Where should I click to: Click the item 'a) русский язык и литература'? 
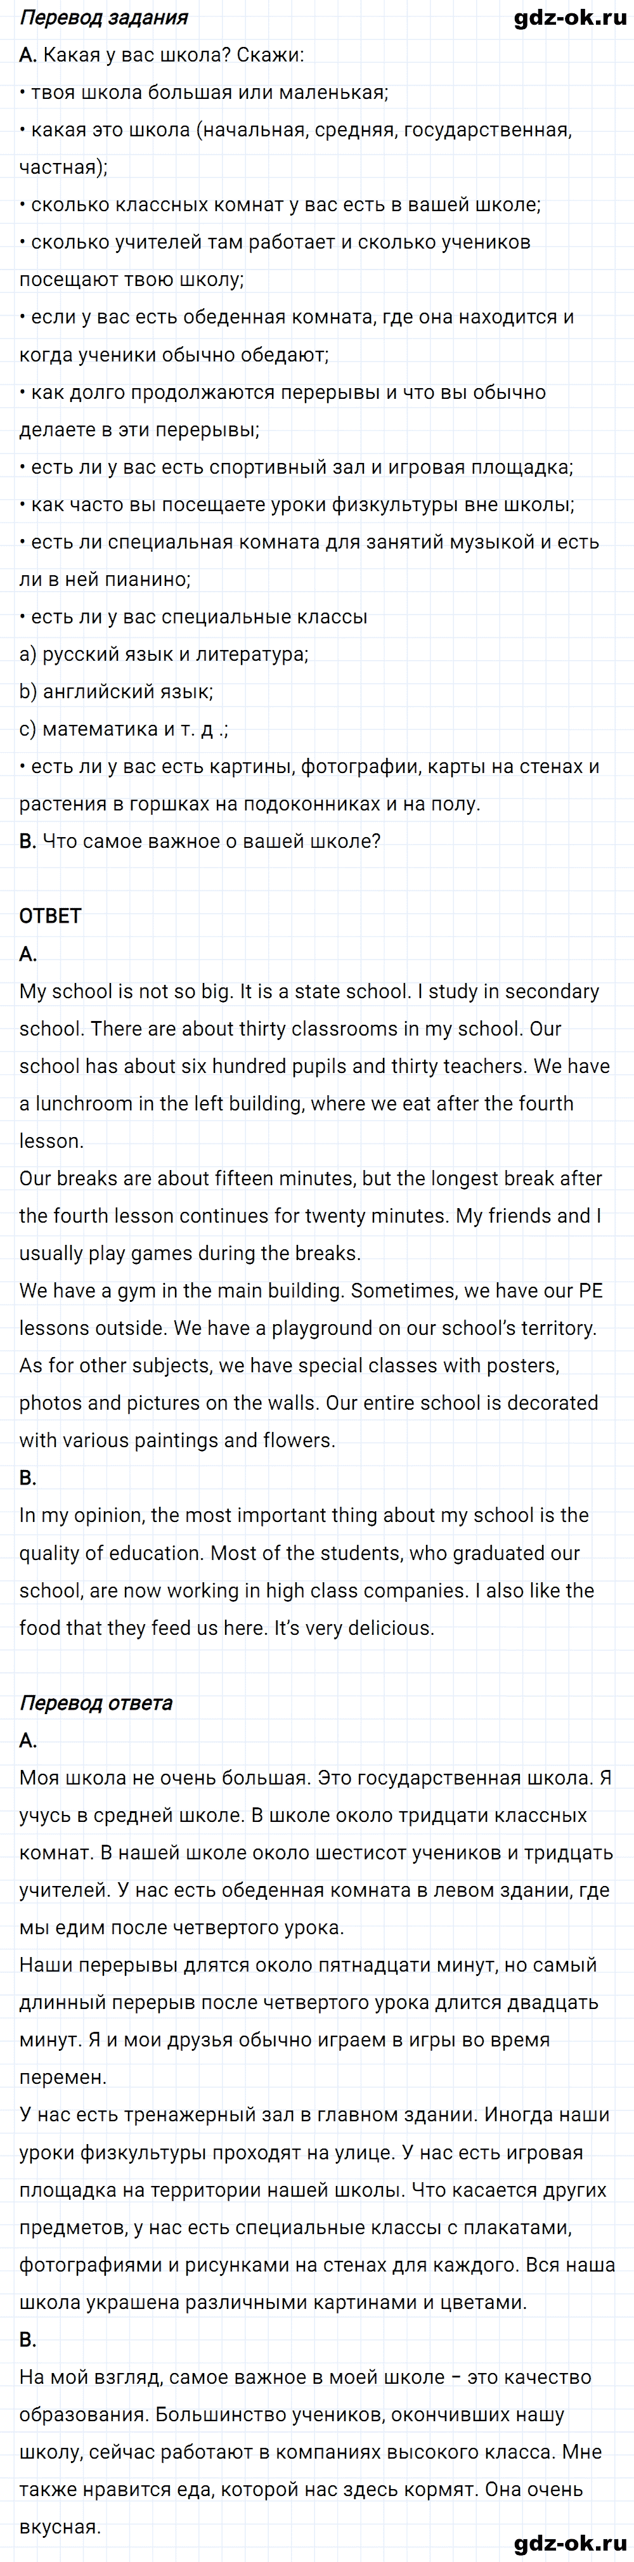click(x=164, y=654)
